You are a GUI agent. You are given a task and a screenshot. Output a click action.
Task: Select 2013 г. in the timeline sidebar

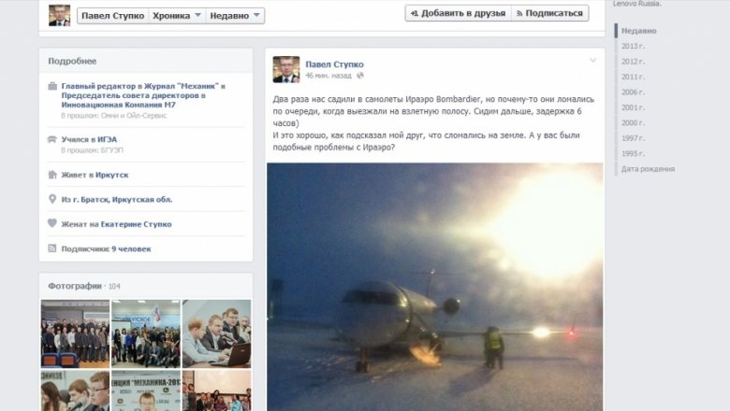(633, 46)
